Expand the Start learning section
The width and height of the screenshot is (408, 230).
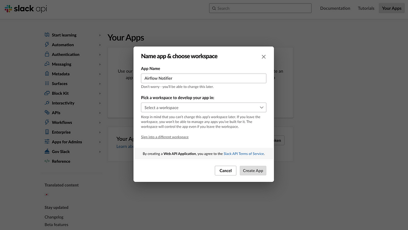100,35
